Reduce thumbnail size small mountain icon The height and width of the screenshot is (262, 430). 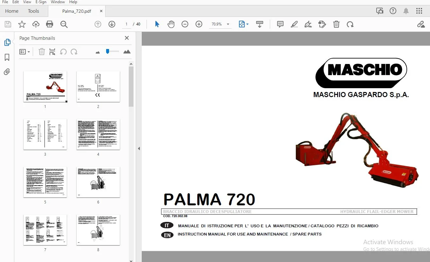[98, 52]
